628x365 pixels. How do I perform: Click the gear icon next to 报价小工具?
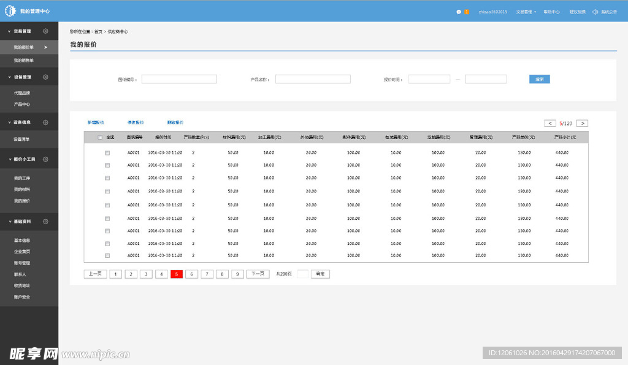click(45, 159)
